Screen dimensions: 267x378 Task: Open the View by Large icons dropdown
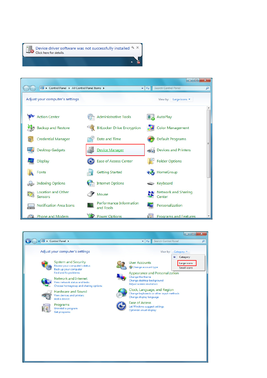click(181, 99)
